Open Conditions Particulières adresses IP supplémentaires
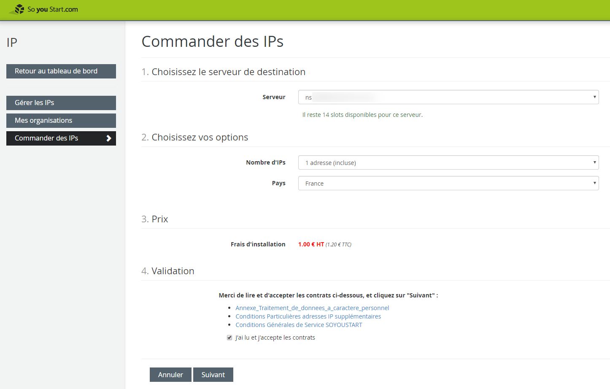Screen dimensions: 610x389 [308, 316]
